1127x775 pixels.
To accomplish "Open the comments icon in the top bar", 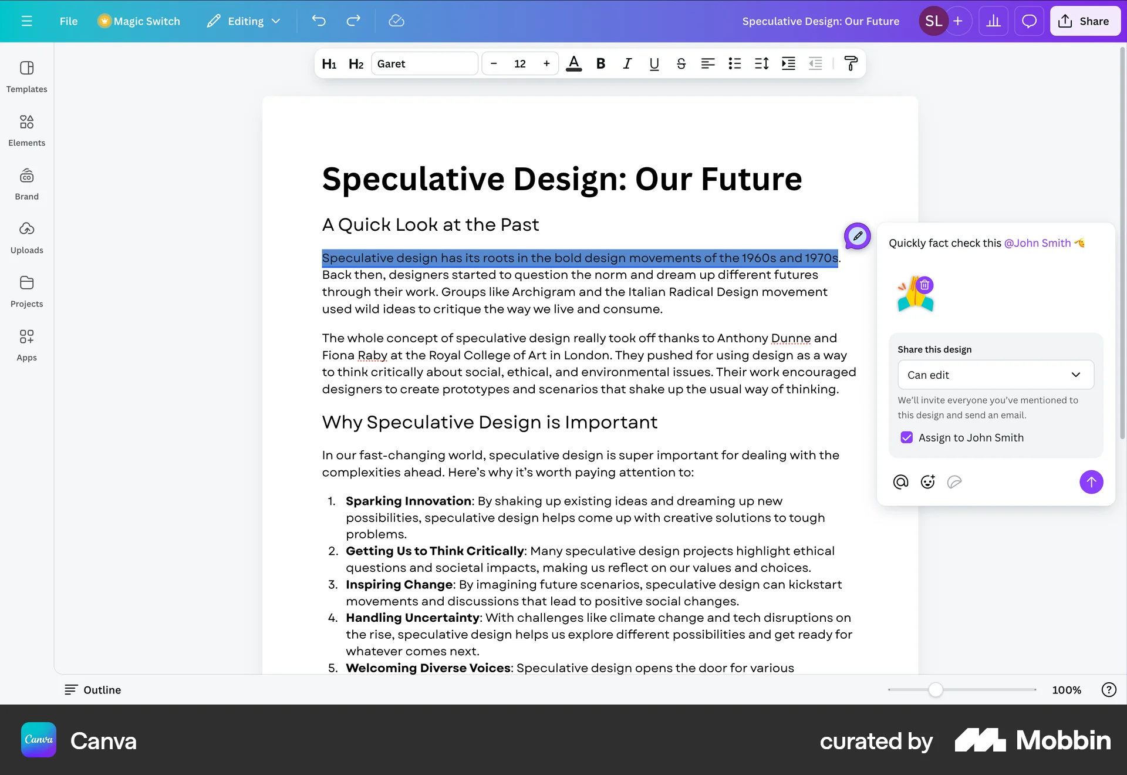I will point(1029,21).
